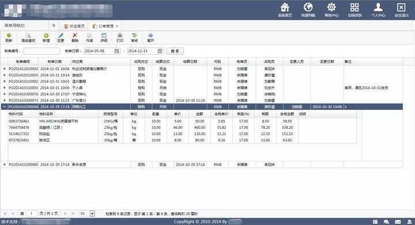
Task: Go to the previous page in pager
Action: pyautogui.click(x=13, y=213)
